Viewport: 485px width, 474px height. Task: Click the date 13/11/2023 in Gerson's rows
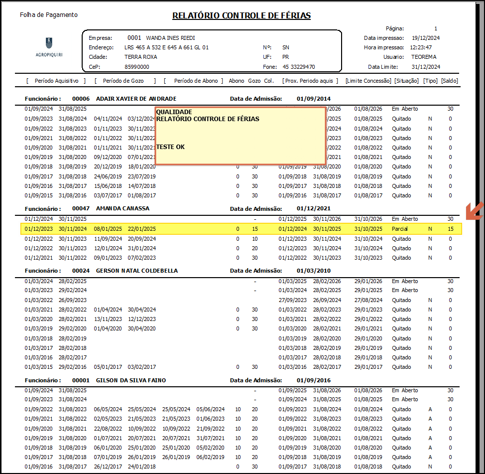point(108,319)
